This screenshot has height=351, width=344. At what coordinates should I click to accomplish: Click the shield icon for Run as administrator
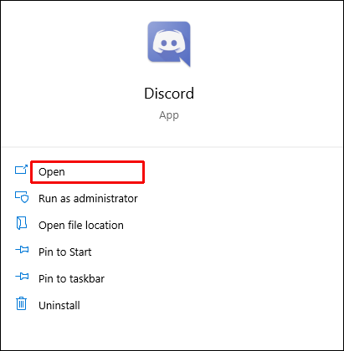click(22, 197)
